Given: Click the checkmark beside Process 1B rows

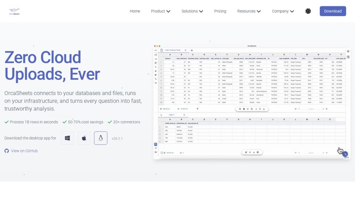Looking at the screenshot, I should pos(6,122).
